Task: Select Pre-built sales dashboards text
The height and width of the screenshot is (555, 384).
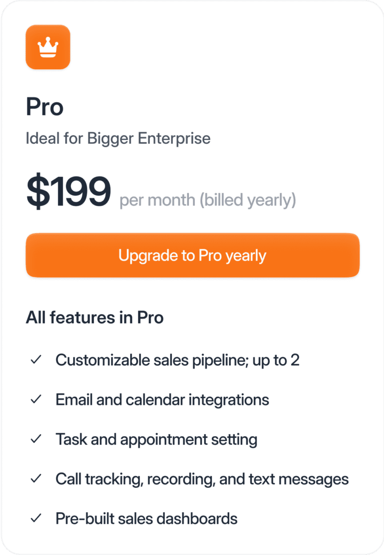Action: [x=146, y=518]
